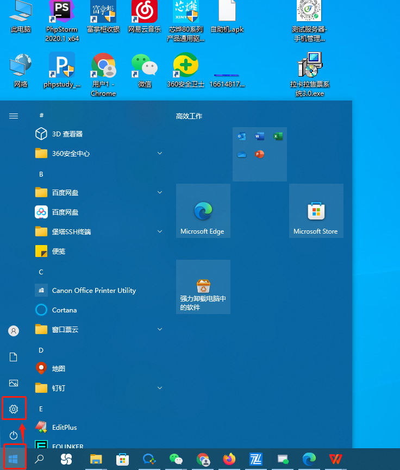Open Pictures icon in Start sidebar

(x=14, y=383)
